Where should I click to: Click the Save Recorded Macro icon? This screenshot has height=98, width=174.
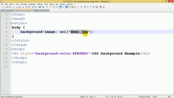pyautogui.click(x=97, y=7)
